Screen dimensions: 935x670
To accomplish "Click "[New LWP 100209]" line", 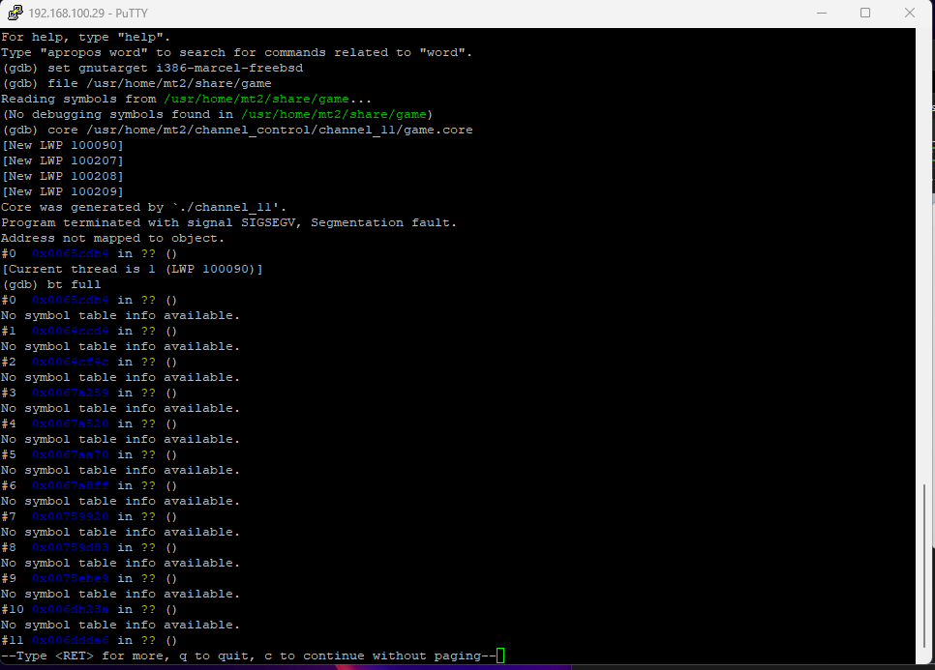I will click(x=63, y=191).
